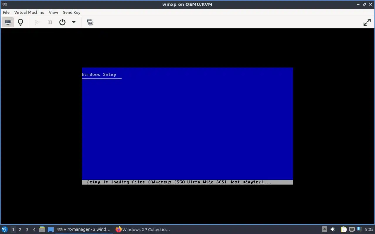The width and height of the screenshot is (375, 234).
Task: Click the show desktop panel icon
Action: [51, 229]
